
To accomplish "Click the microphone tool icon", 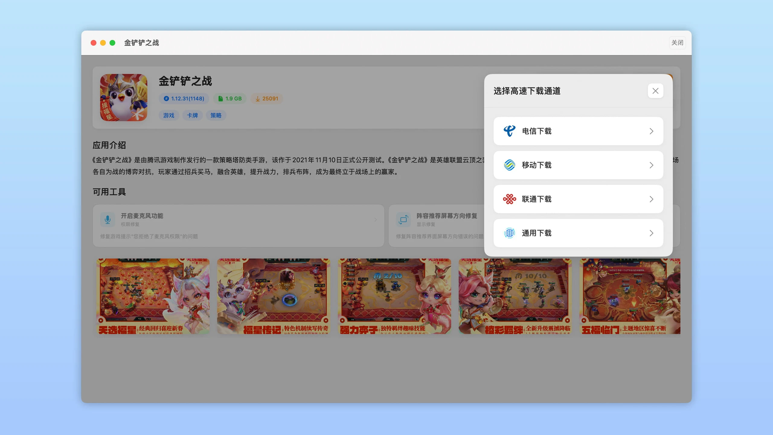I will (107, 220).
